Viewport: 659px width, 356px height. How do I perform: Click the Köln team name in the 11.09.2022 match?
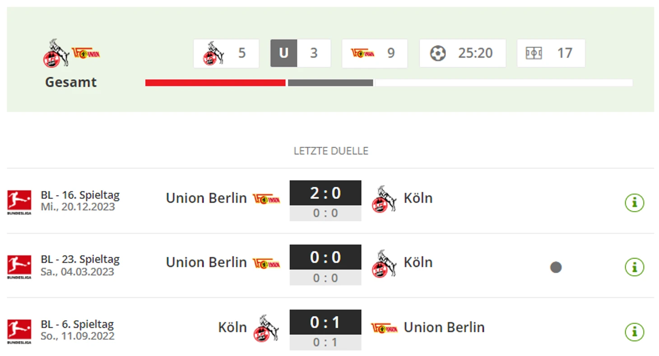[232, 327]
